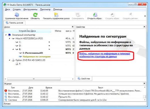150x109 pixels.
Task: Click the Панель дисков tab icon
Action: (x=7, y=23)
